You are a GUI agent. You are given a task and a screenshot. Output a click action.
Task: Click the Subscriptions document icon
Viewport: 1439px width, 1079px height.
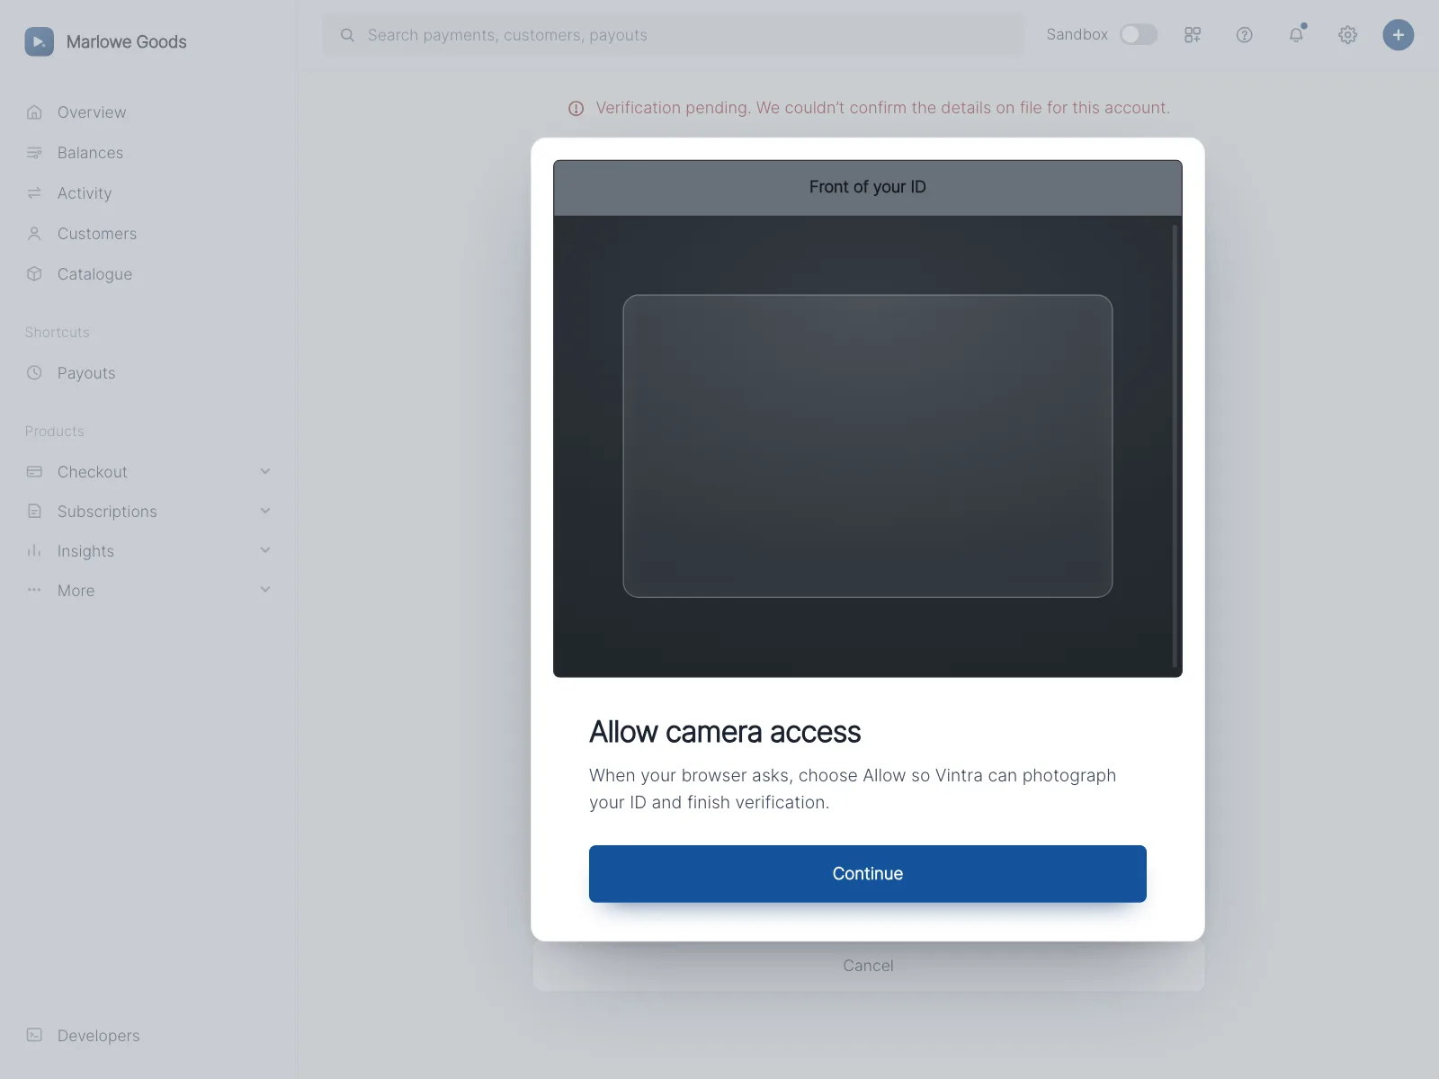click(34, 512)
